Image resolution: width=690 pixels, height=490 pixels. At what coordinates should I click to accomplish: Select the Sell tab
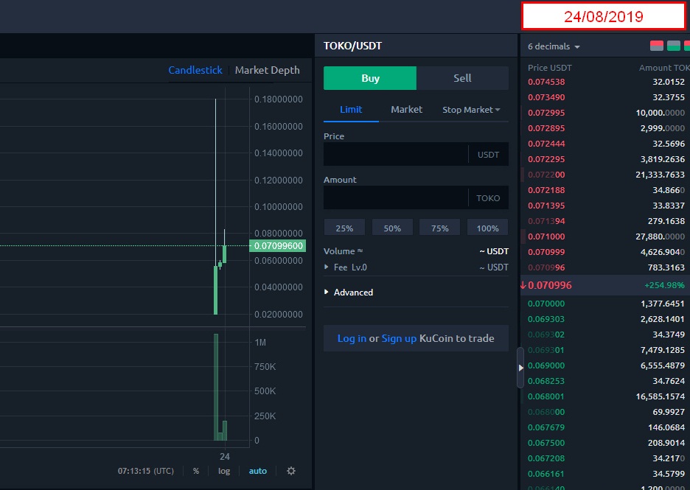click(x=462, y=78)
